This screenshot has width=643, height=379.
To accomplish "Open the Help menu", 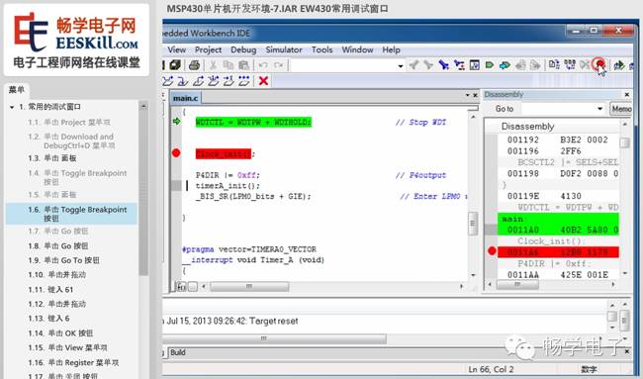I will click(391, 49).
